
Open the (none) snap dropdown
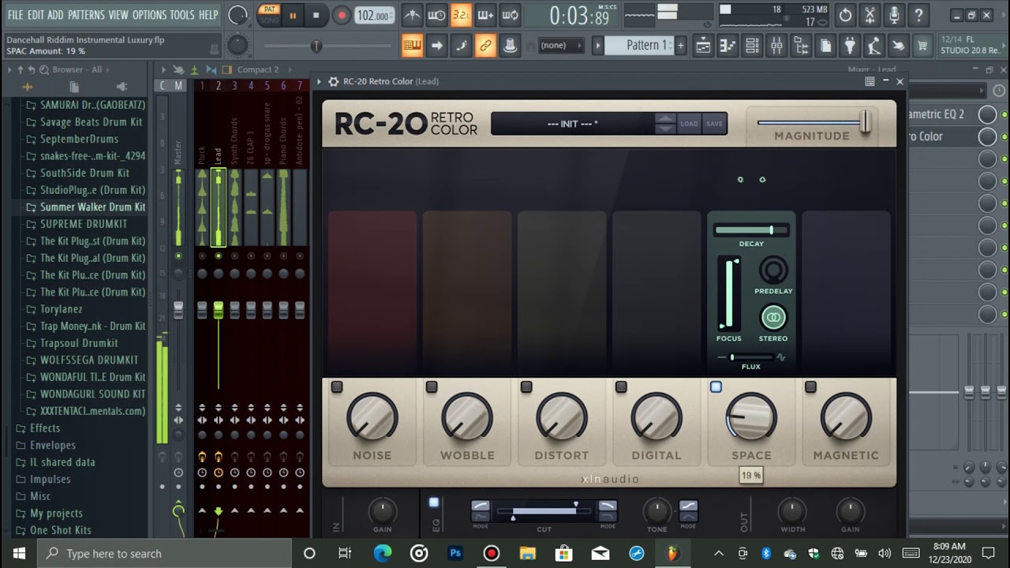tap(559, 46)
